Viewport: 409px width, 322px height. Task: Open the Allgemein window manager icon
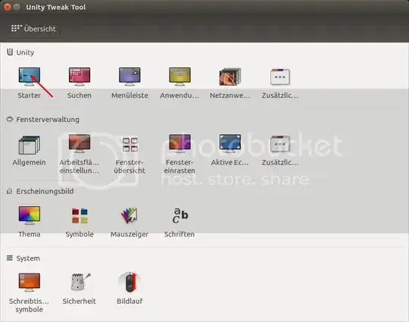(30, 145)
